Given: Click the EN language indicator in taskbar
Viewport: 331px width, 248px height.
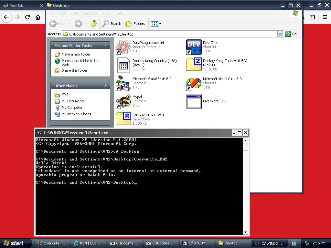Looking at the screenshot, I should [x=294, y=243].
